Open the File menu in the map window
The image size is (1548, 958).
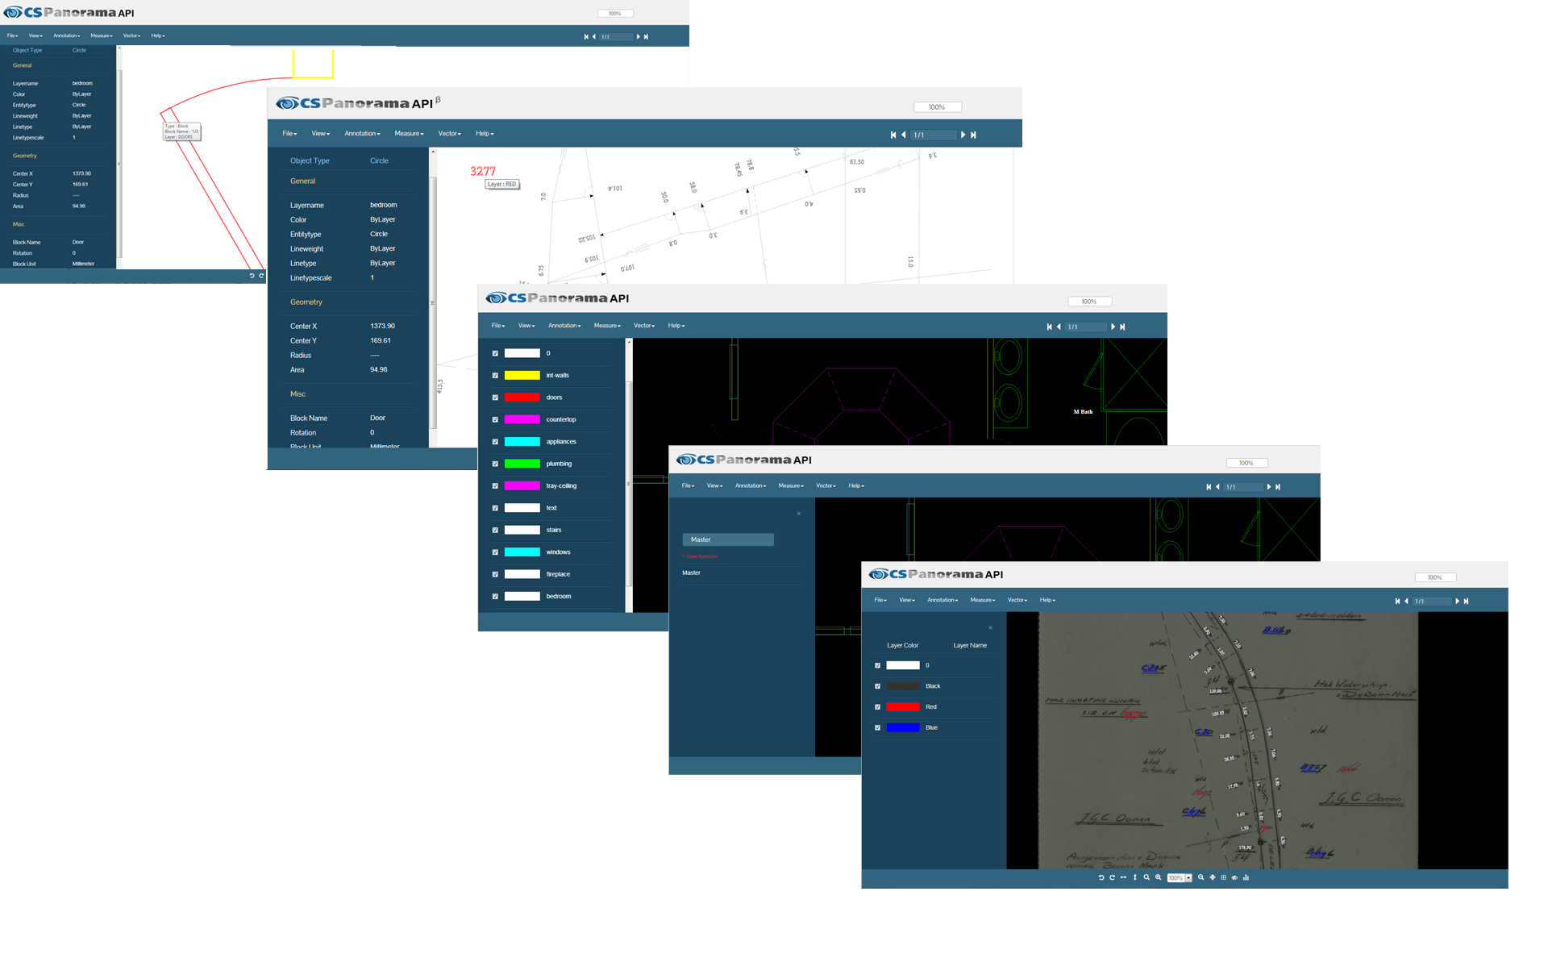880,600
